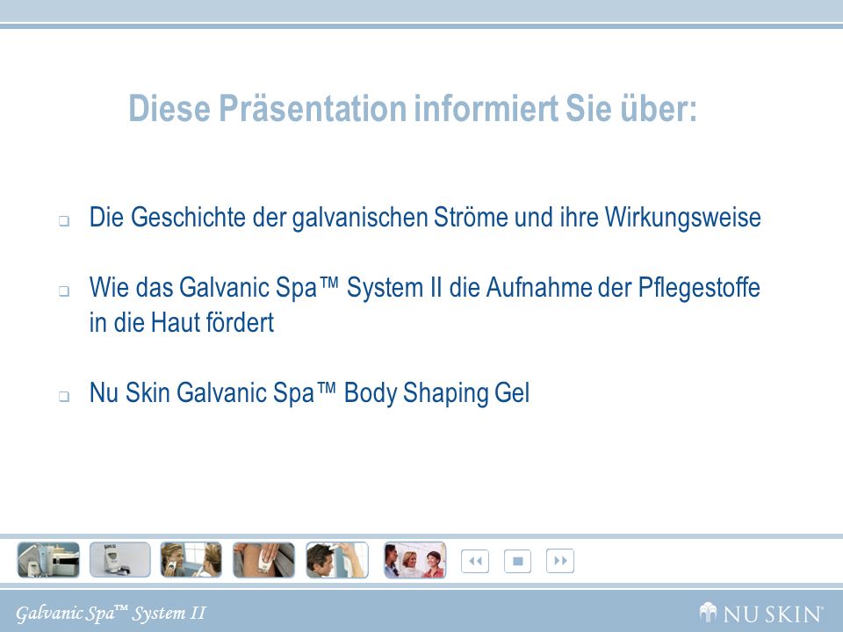Click the square bullet before 'Wie das Galvanic'
Viewport: 843px width, 632px height.
pos(64,291)
